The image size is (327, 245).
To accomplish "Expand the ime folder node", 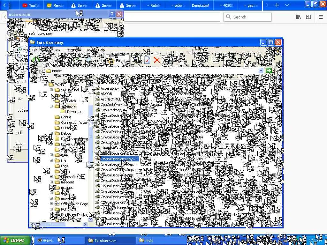I will tap(51, 160).
